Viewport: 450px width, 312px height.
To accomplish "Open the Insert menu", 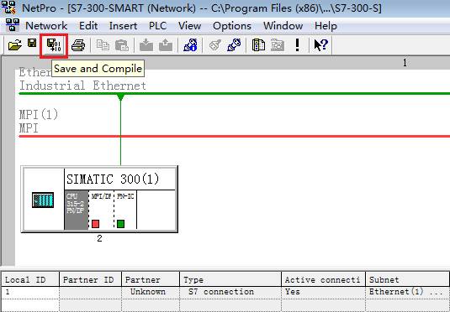I will [123, 26].
